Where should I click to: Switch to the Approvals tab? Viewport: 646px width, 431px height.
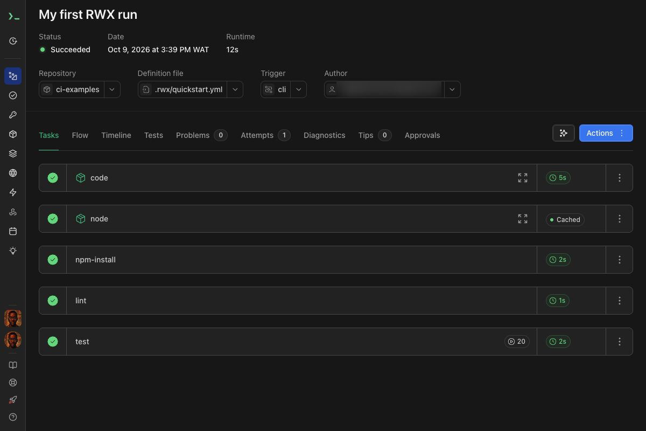(423, 135)
